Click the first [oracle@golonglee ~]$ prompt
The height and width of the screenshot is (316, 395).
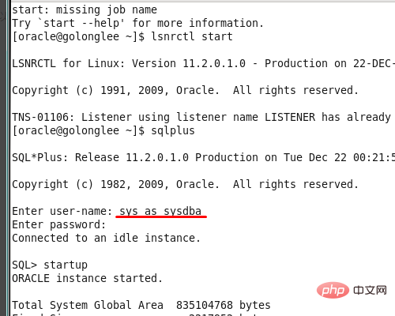pos(78,36)
